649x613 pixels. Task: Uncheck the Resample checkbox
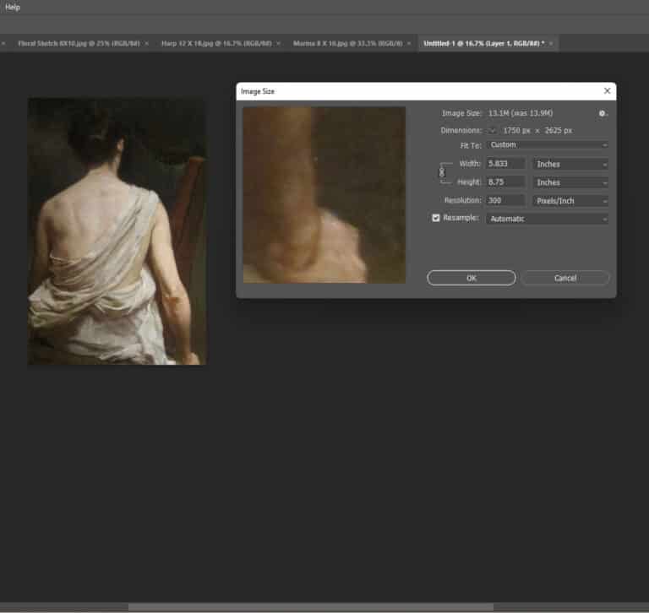pyautogui.click(x=436, y=218)
